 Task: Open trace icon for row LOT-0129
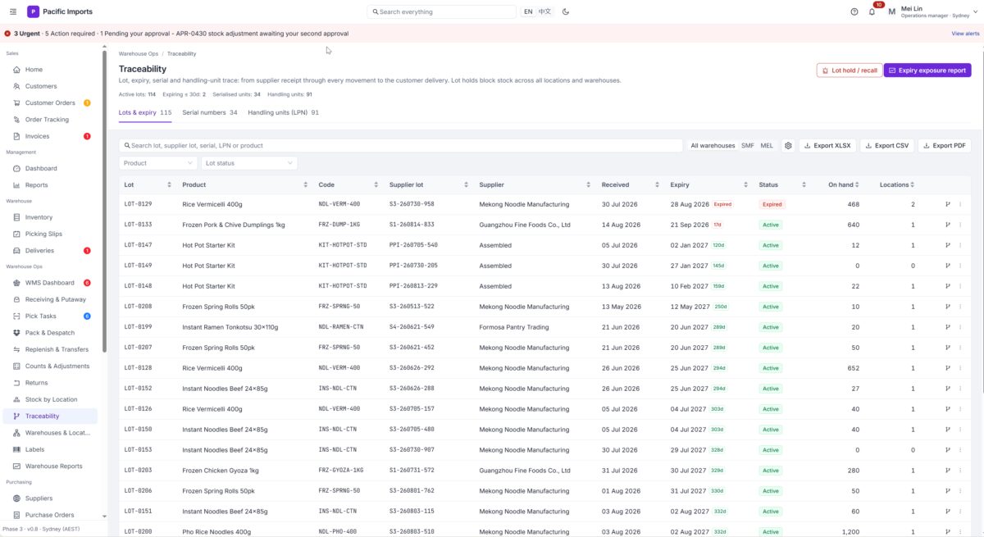[x=947, y=204]
